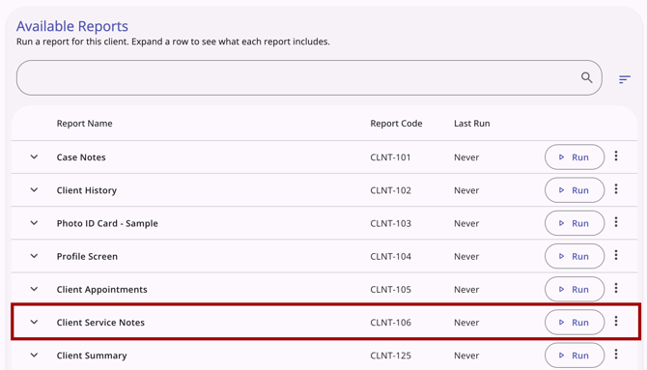Focus the report search field
The image size is (647, 370).
(309, 77)
